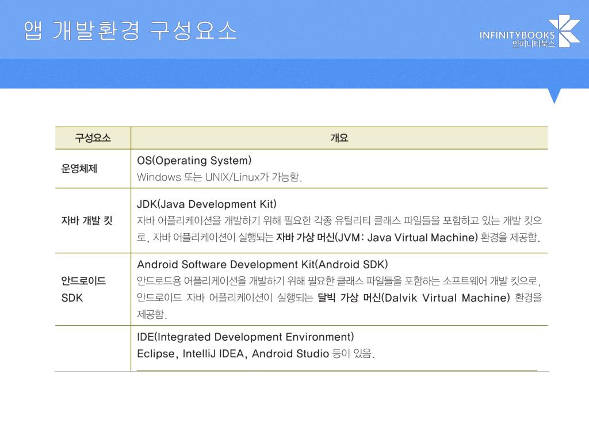Select the 안드로이드 SDK row label
This screenshot has height=442, width=589.
[x=83, y=289]
